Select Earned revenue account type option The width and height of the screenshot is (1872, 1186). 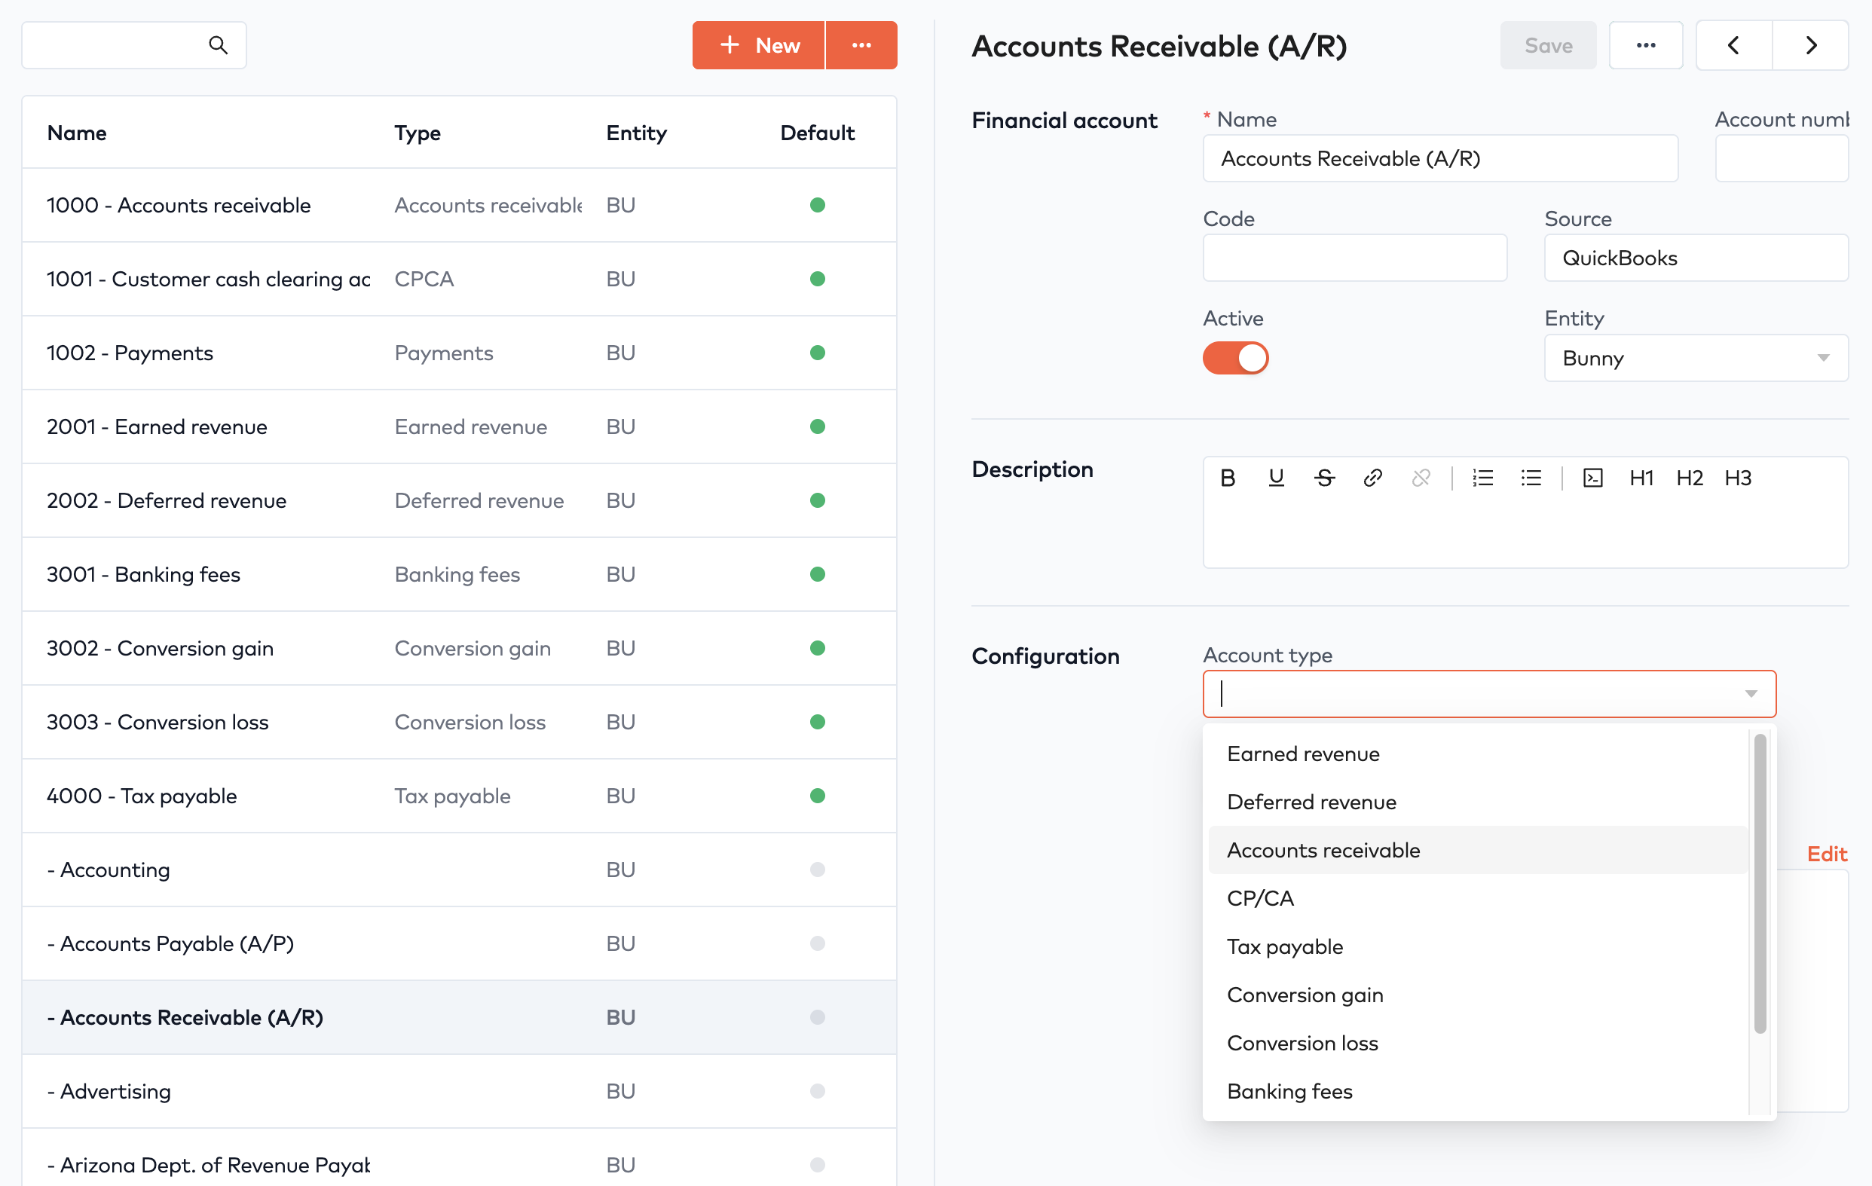(1477, 754)
